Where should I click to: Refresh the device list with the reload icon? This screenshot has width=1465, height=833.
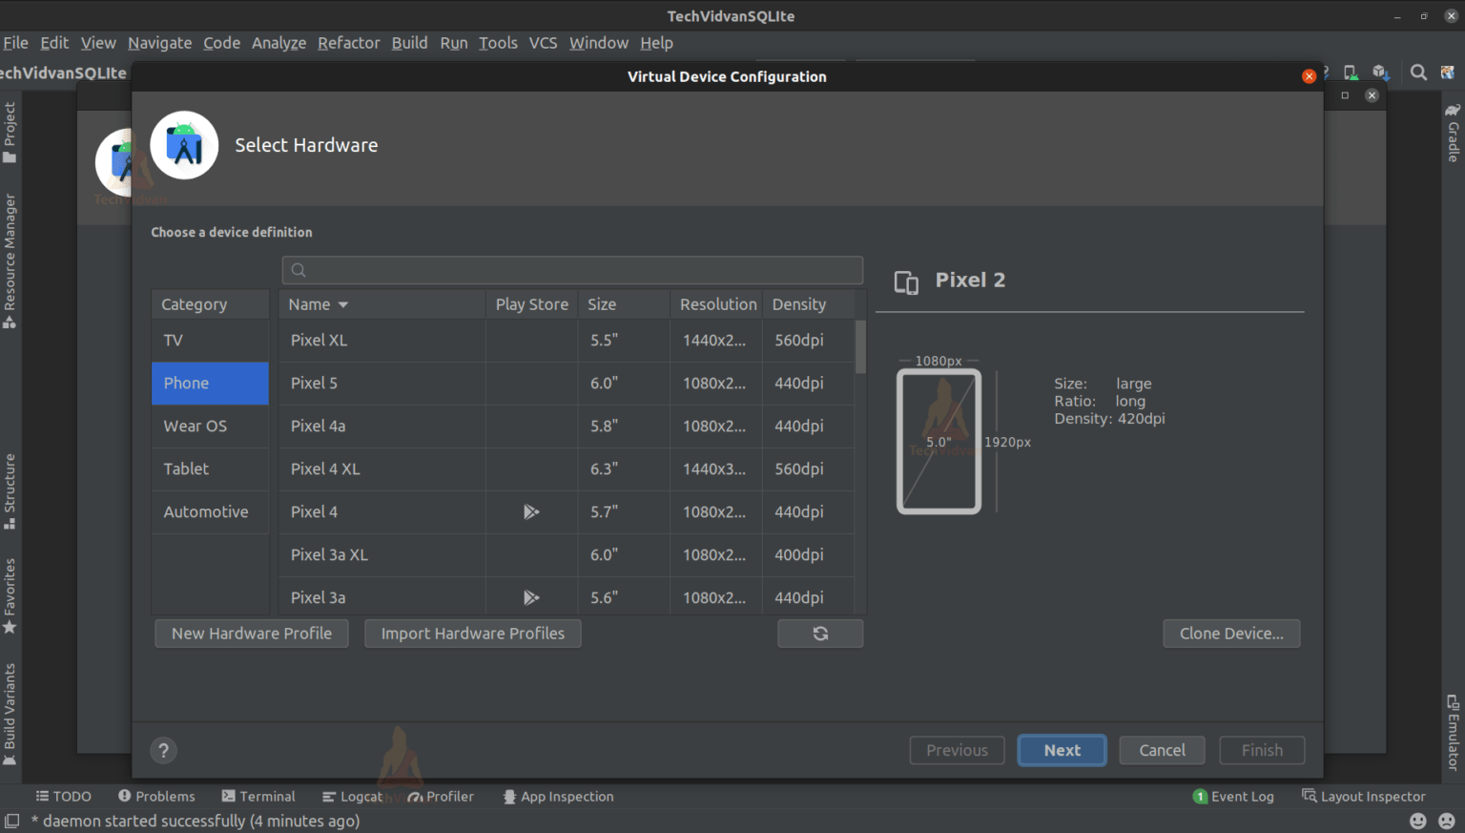820,633
